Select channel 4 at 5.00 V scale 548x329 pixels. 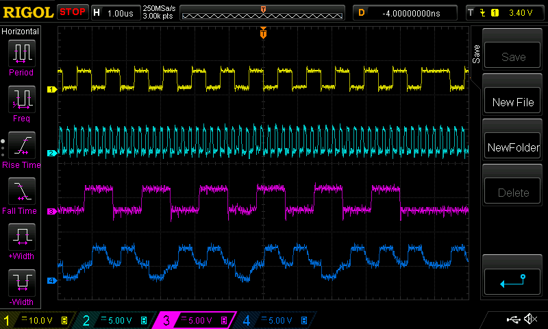pos(276,320)
